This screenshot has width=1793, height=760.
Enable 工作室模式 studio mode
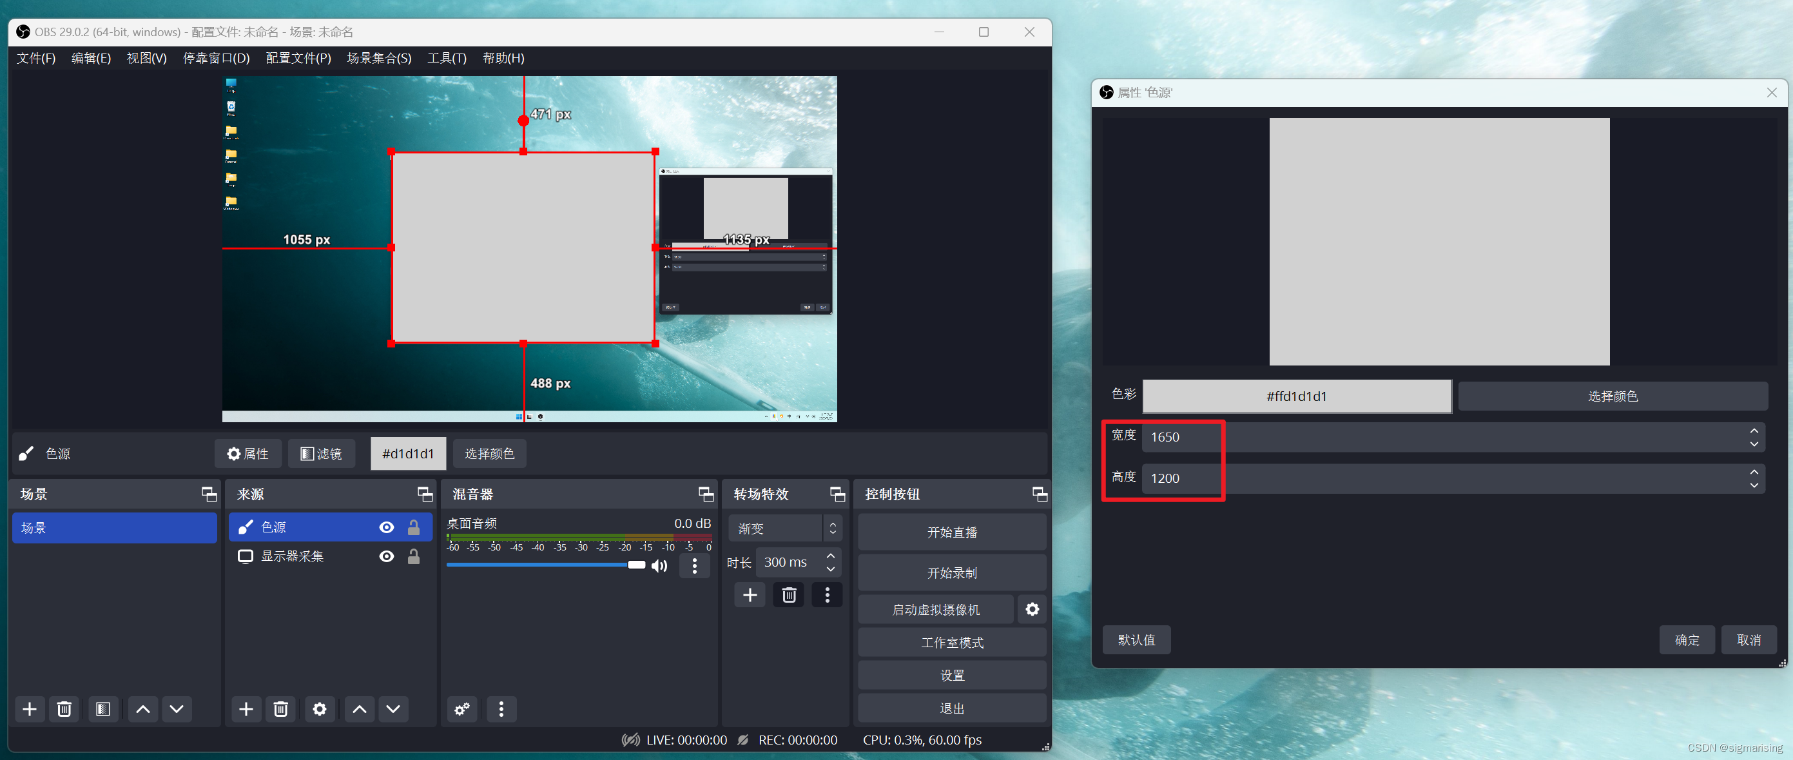[x=952, y=643]
